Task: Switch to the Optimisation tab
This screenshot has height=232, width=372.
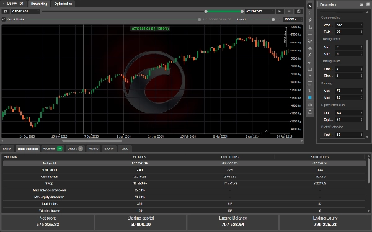Action: [63, 4]
